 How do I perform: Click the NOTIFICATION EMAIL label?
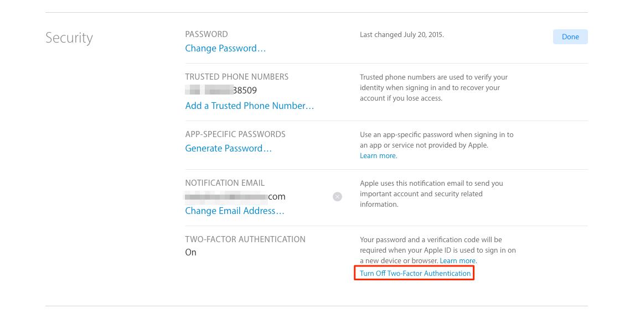(x=225, y=183)
